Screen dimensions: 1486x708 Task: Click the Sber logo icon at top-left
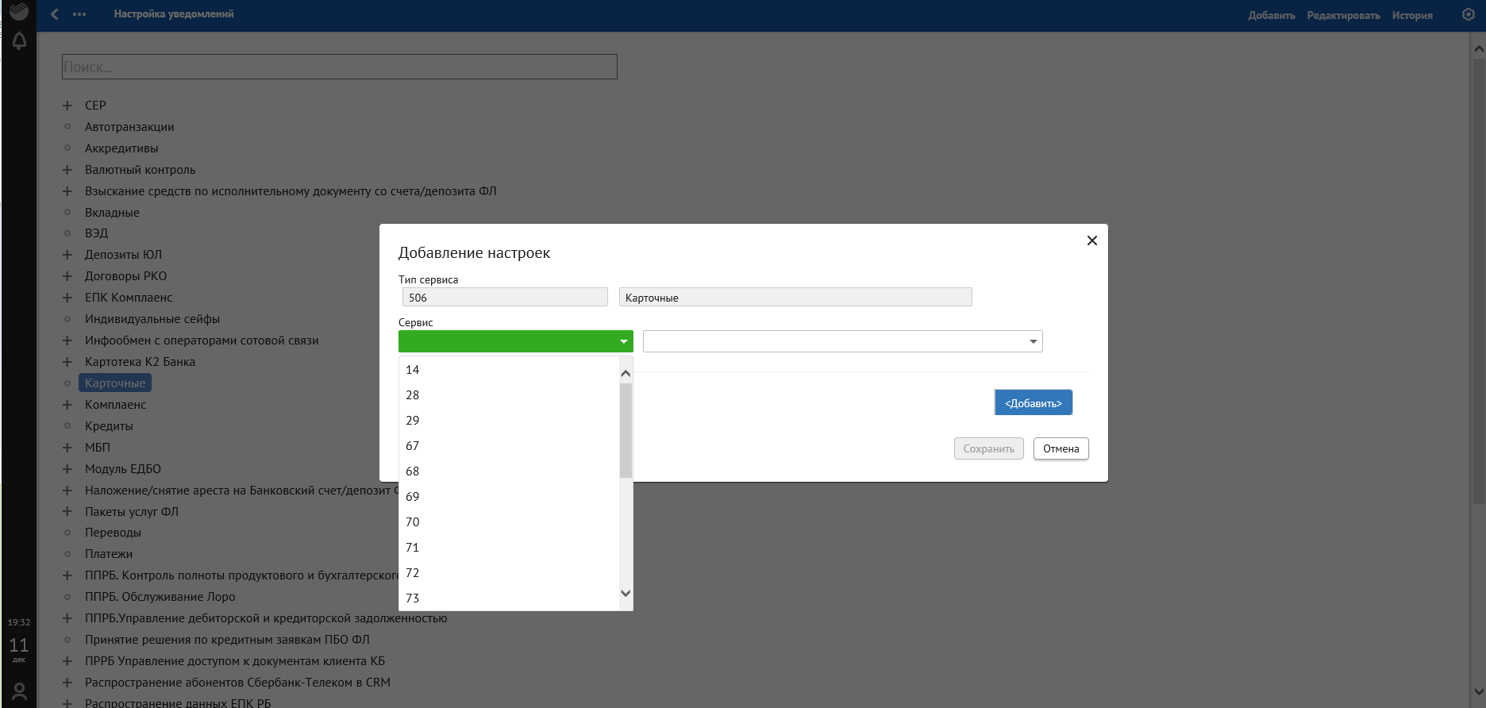click(x=19, y=11)
